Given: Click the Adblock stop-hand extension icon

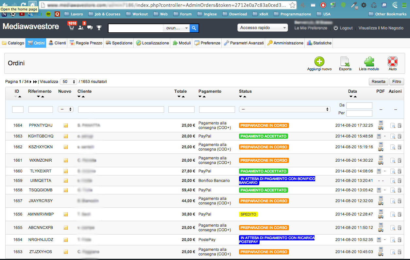Looking at the screenshot, I should tap(323, 5).
